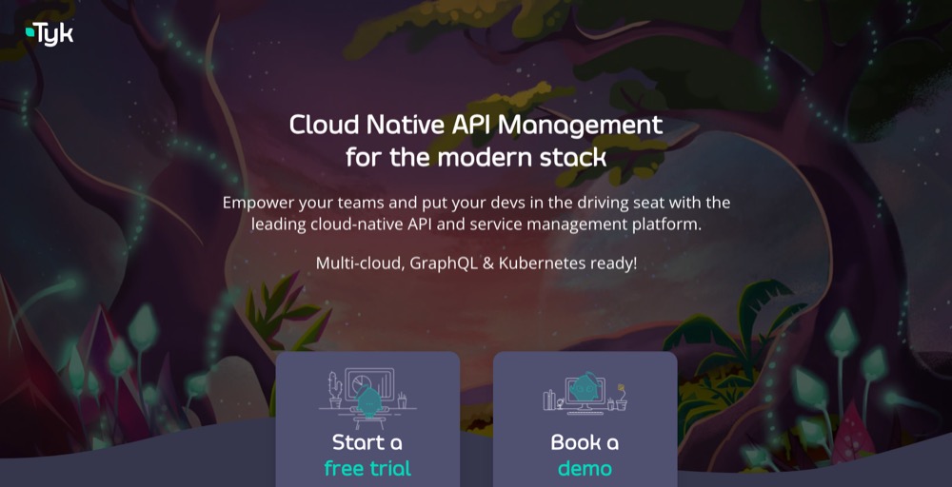Open the Book a demo card

coord(585,419)
